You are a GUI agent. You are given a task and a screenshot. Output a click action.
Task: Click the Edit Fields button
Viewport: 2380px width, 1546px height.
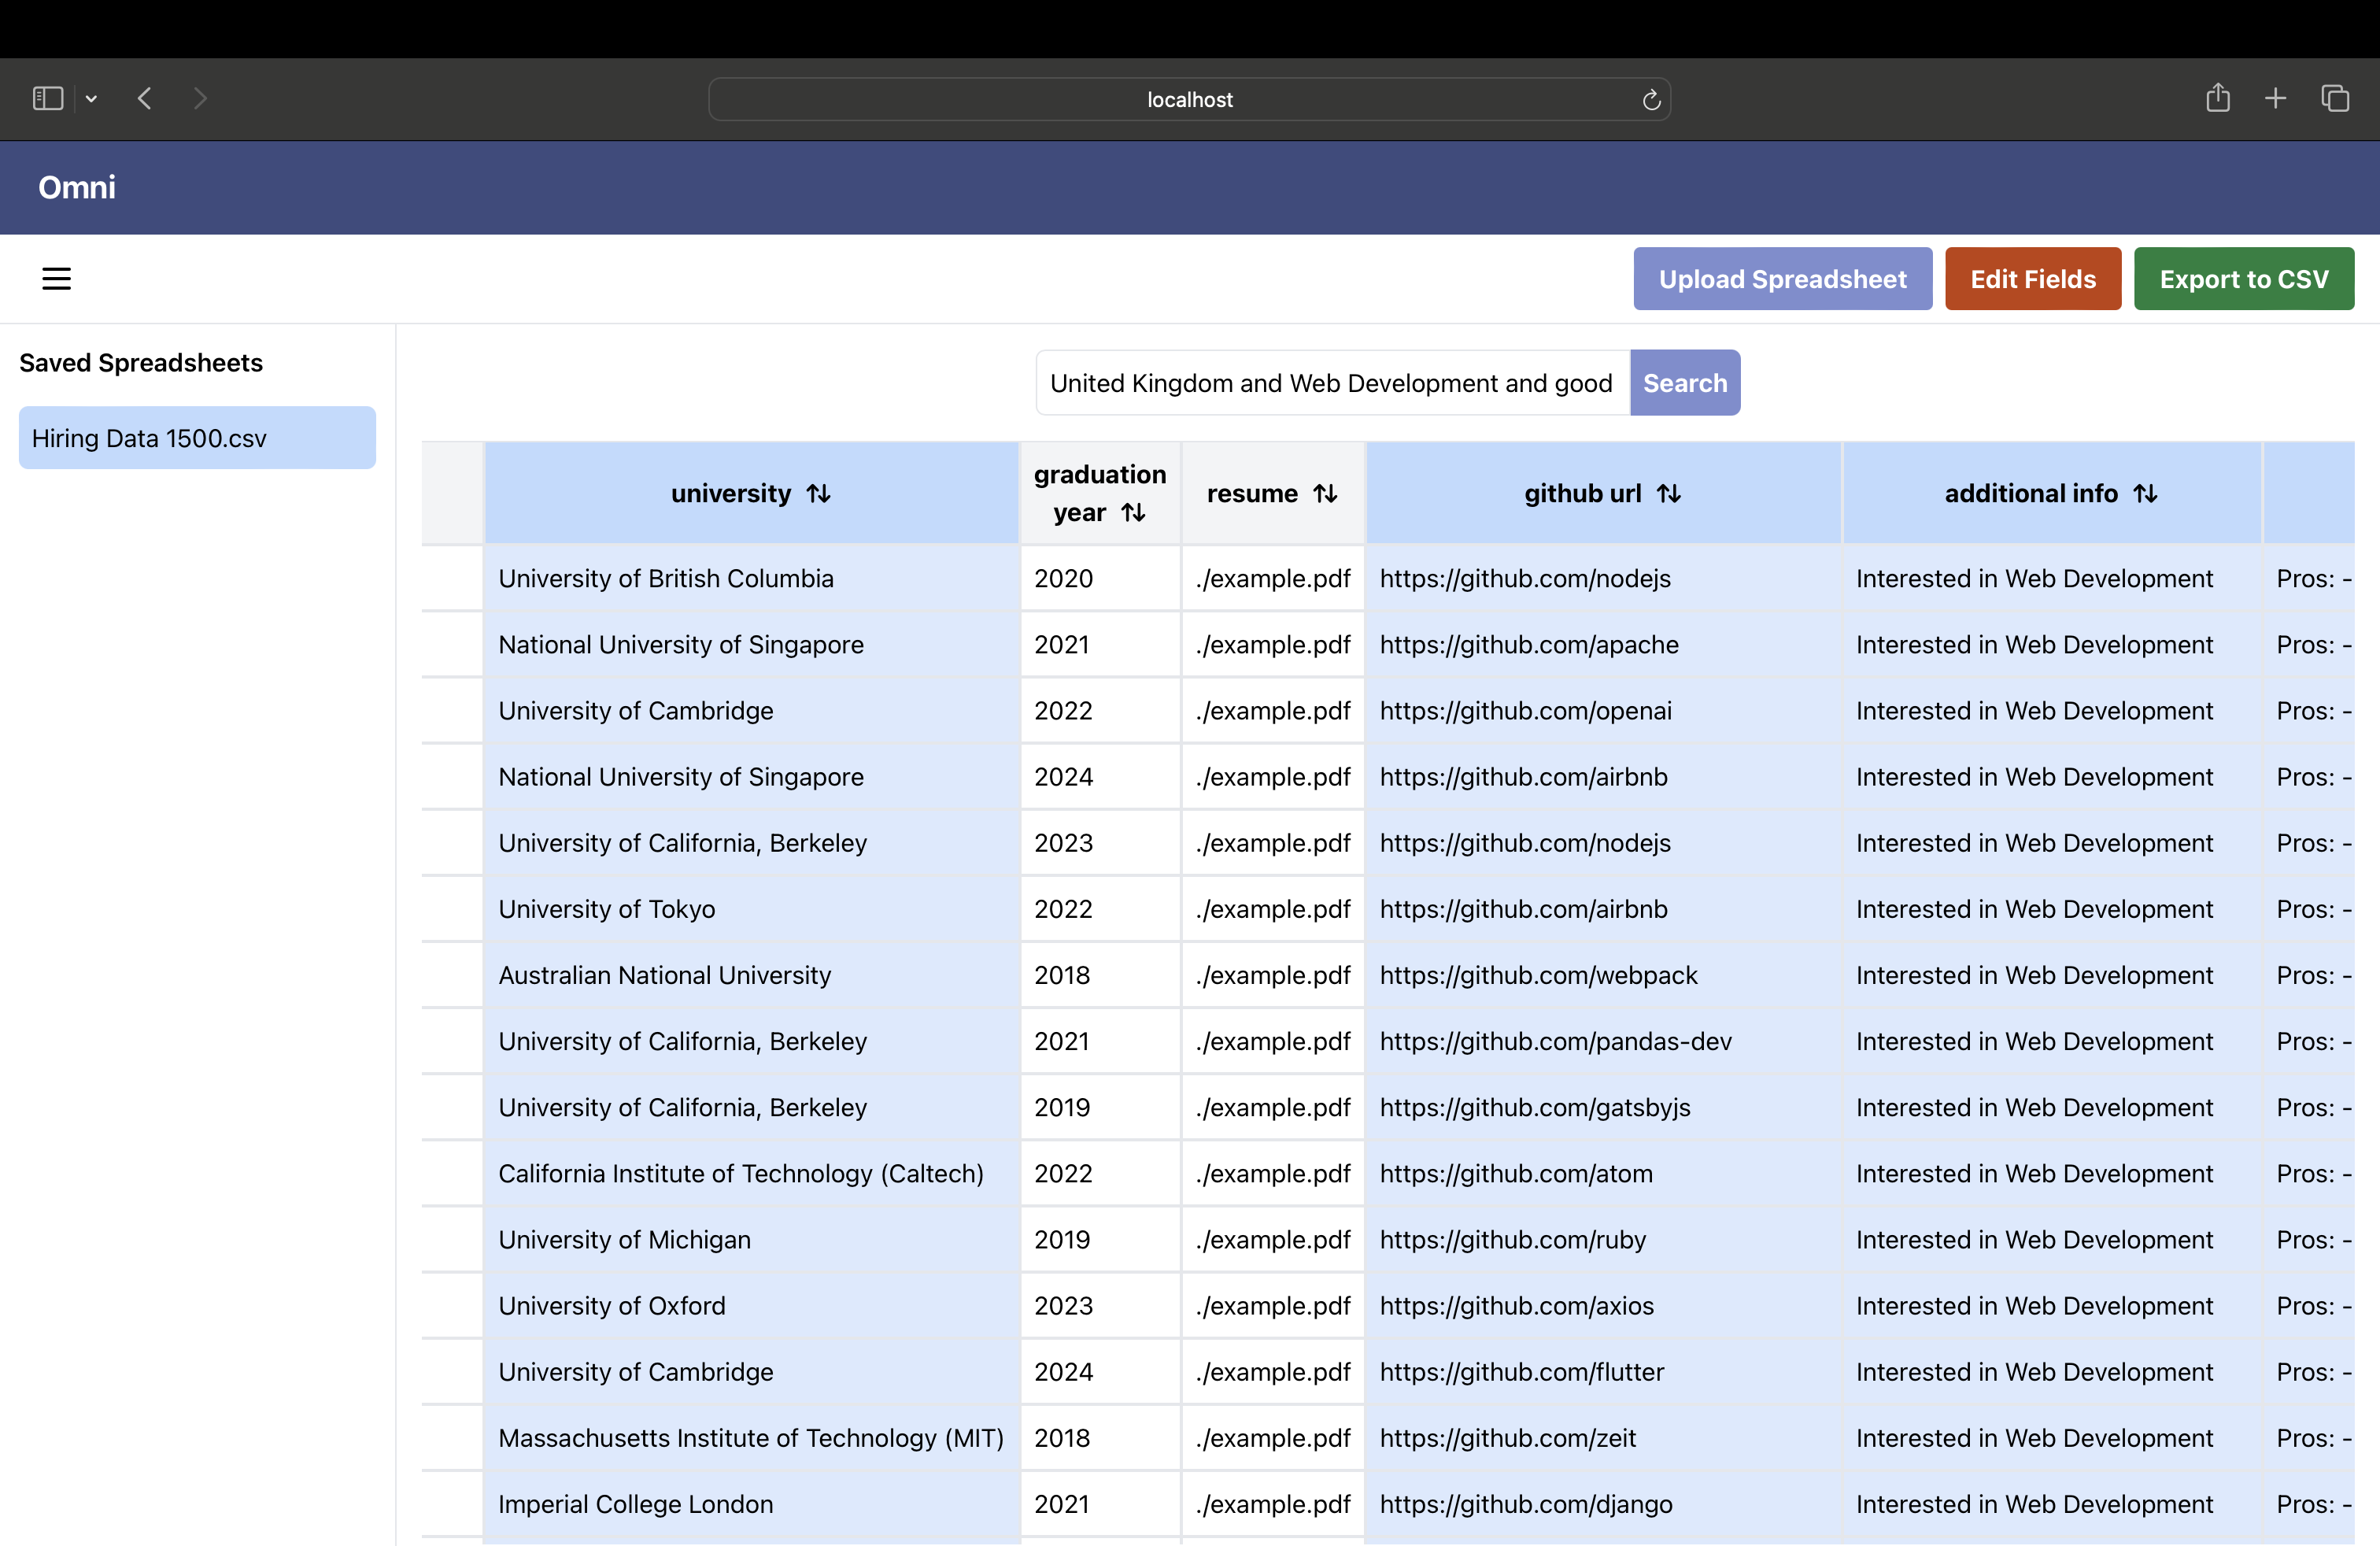tap(2032, 279)
